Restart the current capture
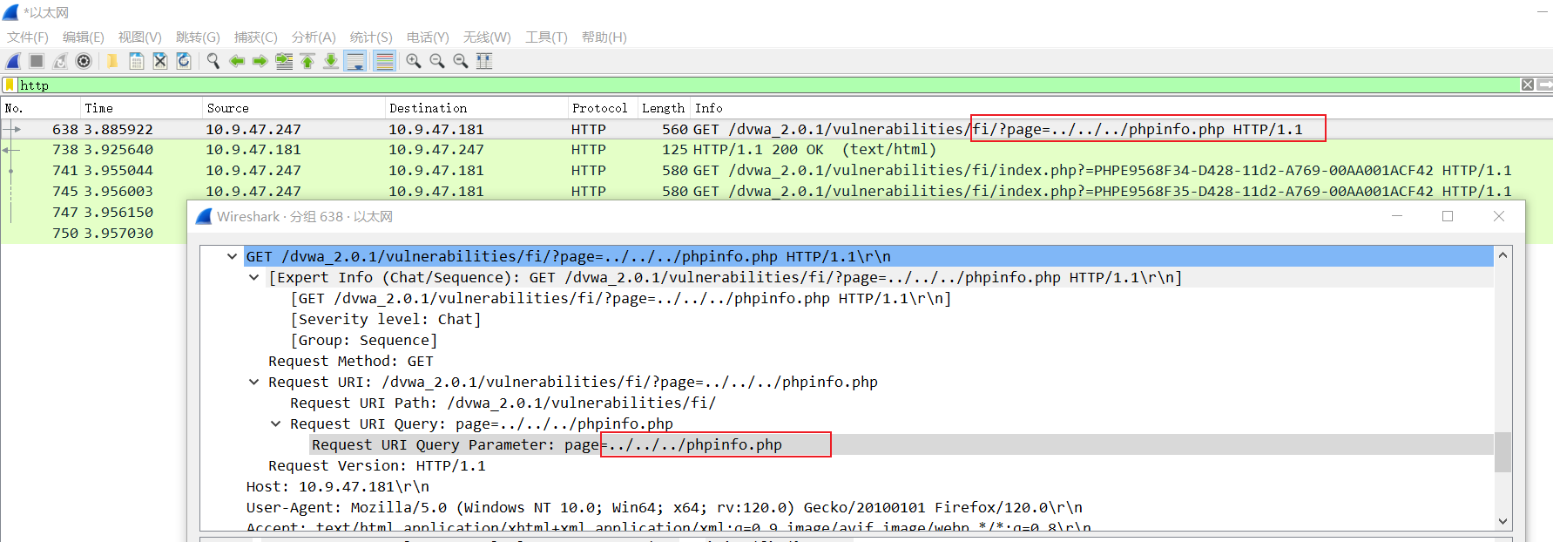 coord(60,61)
